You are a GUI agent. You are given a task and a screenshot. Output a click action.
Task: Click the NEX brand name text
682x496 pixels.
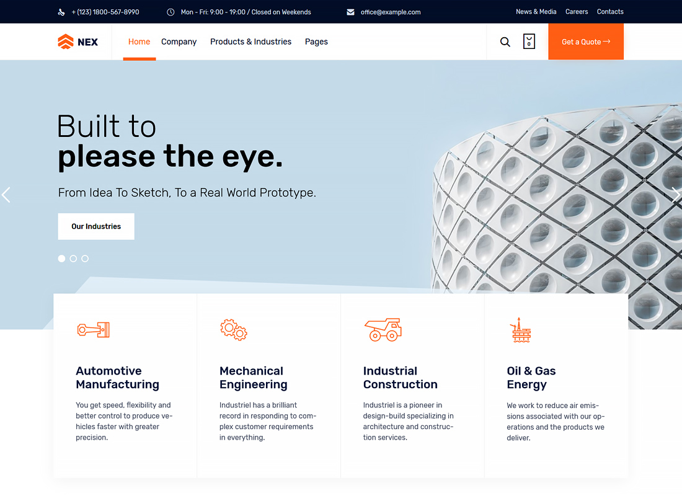tap(88, 42)
